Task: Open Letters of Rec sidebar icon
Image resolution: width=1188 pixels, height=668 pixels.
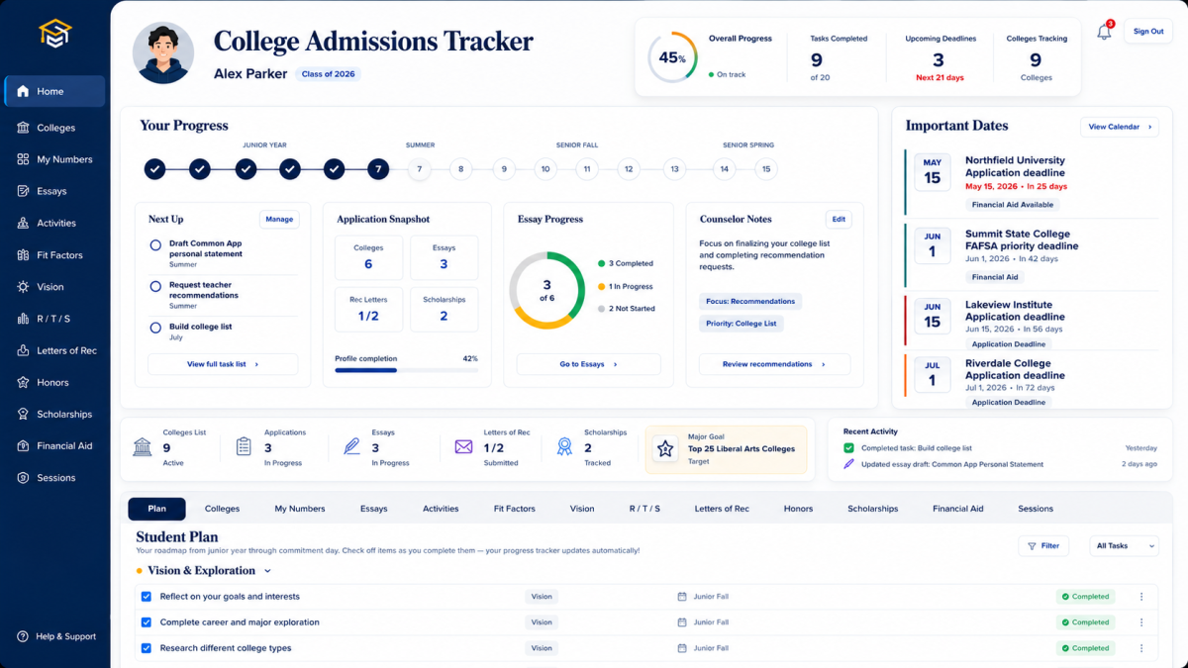Action: (23, 350)
